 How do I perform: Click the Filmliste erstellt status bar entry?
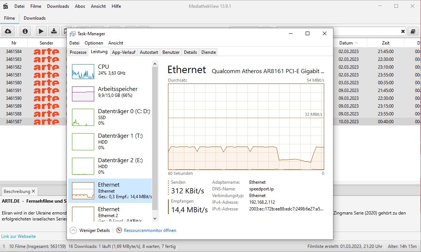(345, 246)
